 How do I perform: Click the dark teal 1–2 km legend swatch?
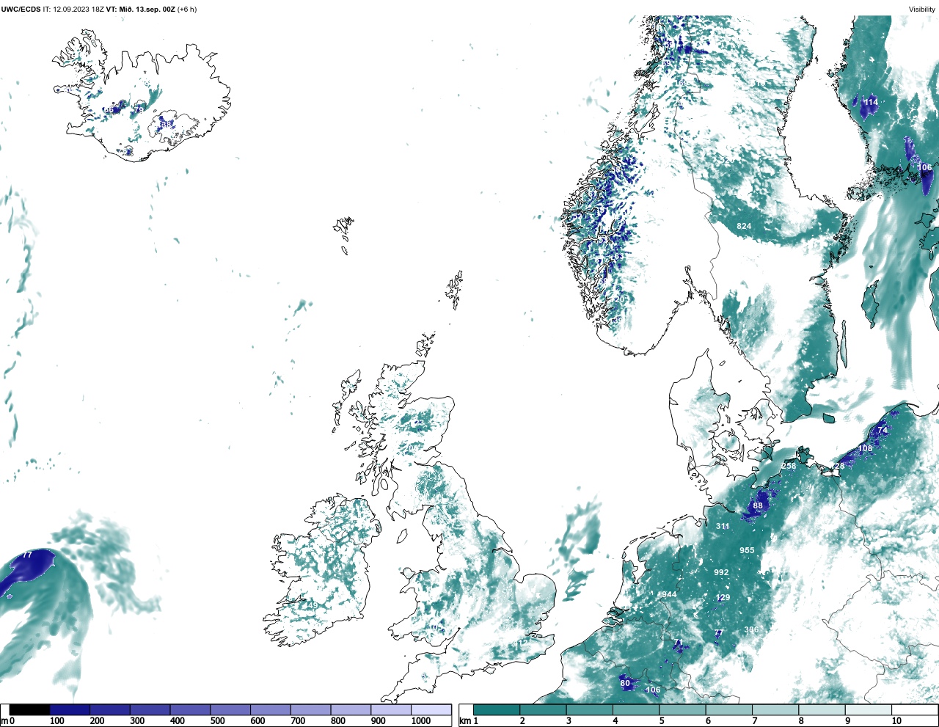pyautogui.click(x=497, y=710)
